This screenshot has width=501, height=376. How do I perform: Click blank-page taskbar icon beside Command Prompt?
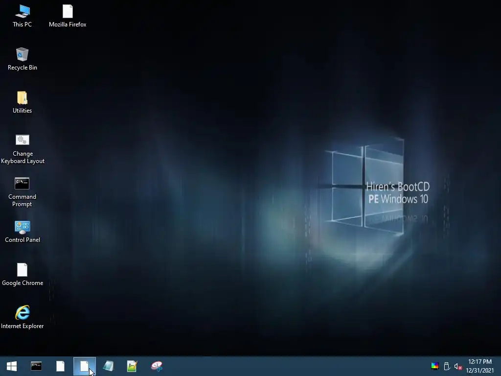pyautogui.click(x=60, y=366)
